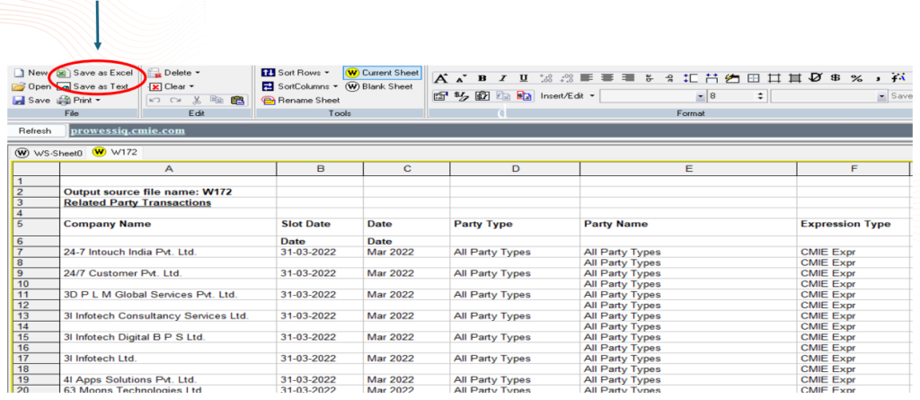Image resolution: width=920 pixels, height=400 pixels.
Task: Apply percent format to cells
Action: click(856, 78)
